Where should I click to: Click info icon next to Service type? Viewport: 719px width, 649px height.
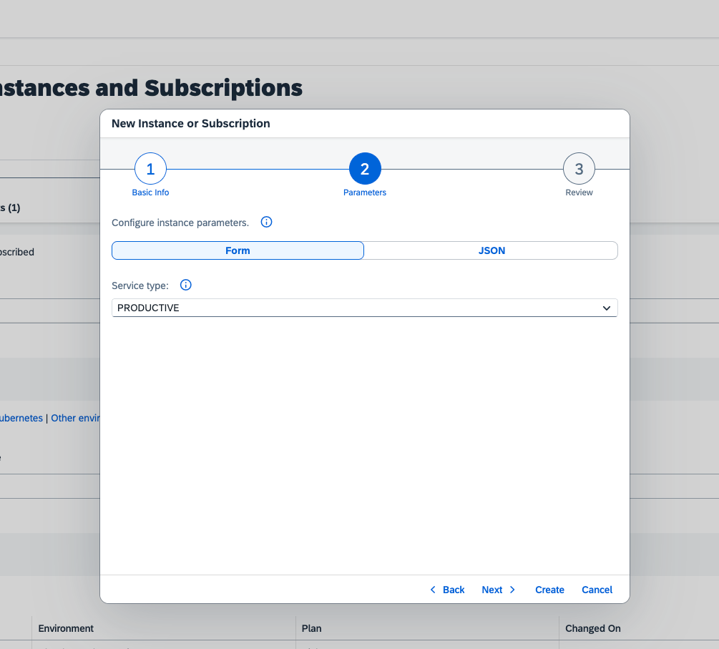tap(186, 286)
